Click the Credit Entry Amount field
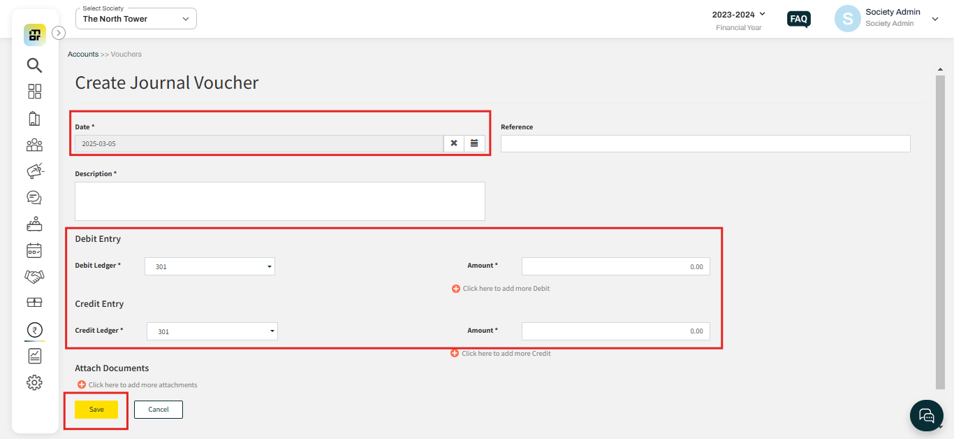 click(x=616, y=331)
